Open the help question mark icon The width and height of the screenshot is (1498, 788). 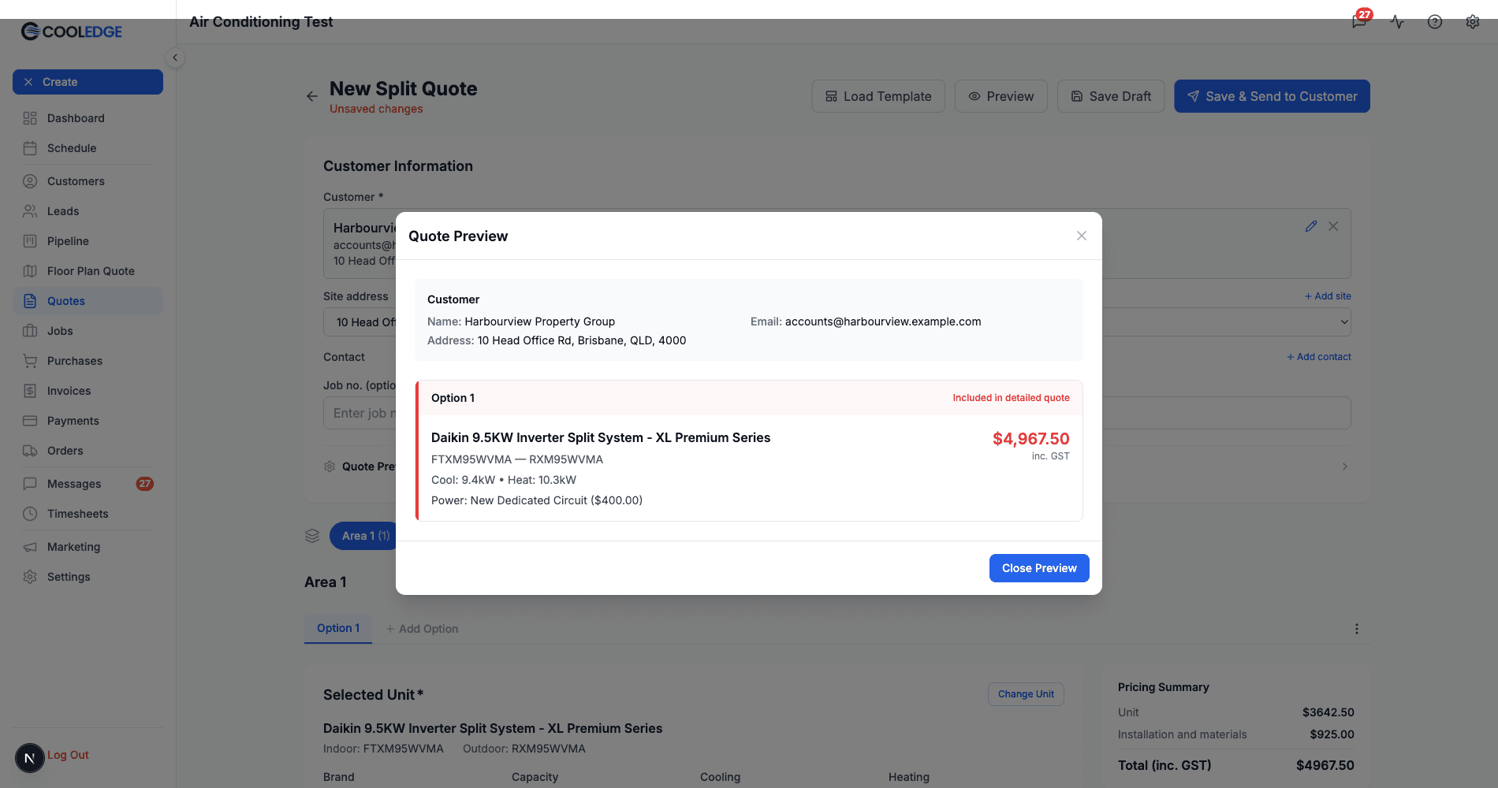coord(1435,22)
